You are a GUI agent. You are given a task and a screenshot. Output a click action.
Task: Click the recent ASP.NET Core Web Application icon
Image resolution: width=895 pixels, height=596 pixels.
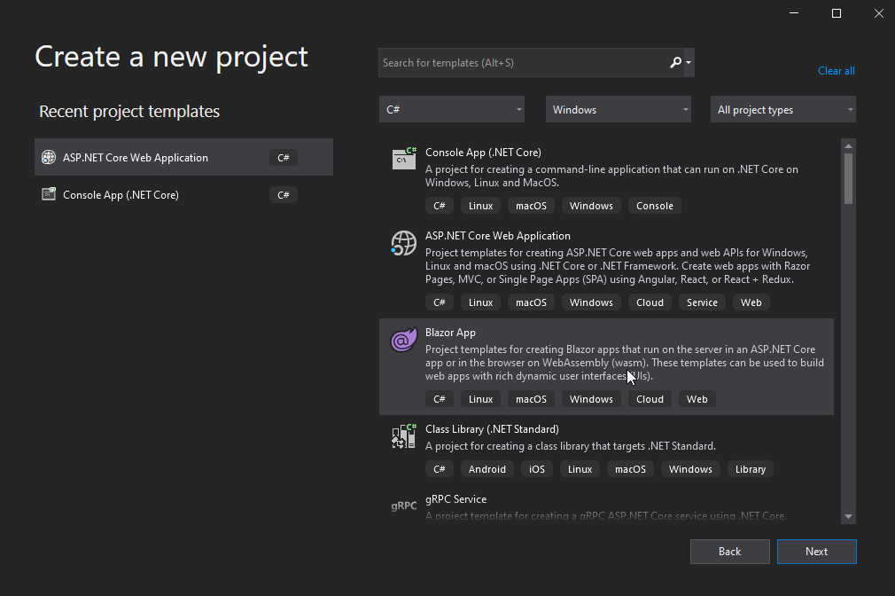[49, 157]
